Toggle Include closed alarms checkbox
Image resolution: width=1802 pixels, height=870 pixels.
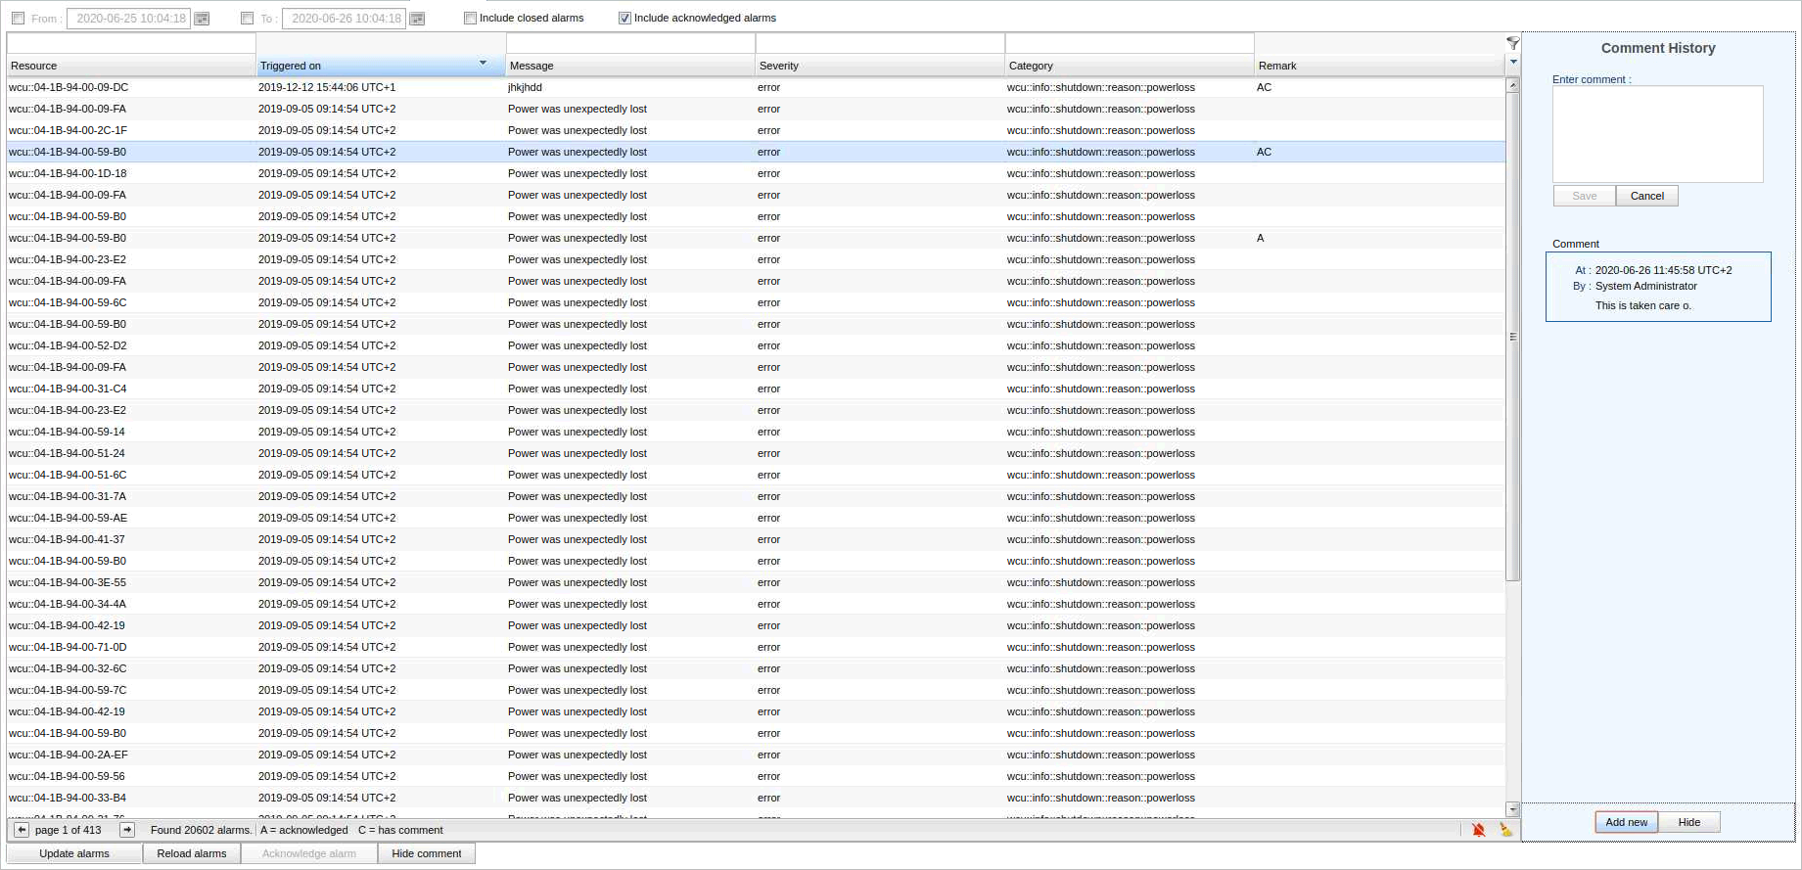click(470, 18)
